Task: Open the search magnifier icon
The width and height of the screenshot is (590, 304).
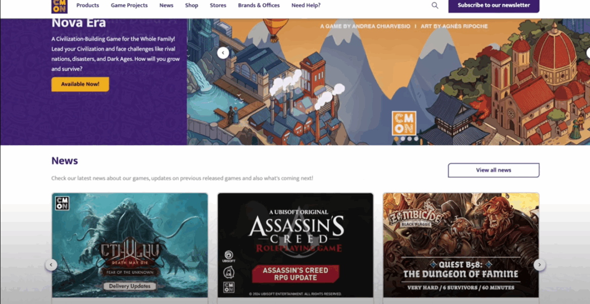Action: coord(435,6)
